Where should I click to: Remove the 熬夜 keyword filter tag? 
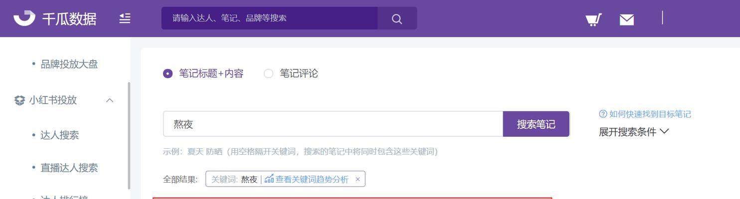(358, 179)
